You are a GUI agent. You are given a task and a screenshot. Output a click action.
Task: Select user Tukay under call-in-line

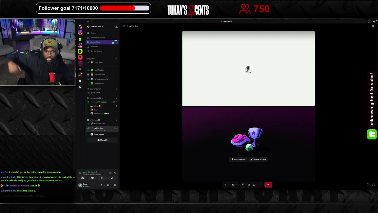pyautogui.click(x=97, y=134)
